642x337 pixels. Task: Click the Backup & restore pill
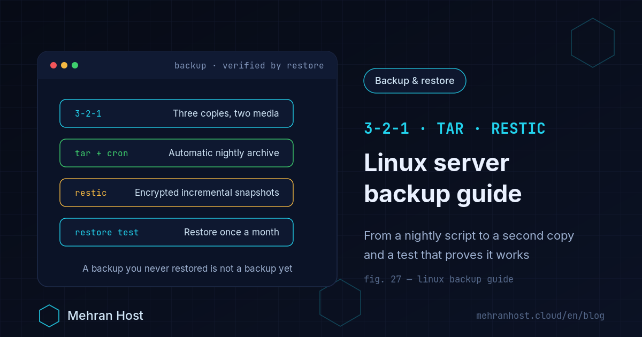415,81
